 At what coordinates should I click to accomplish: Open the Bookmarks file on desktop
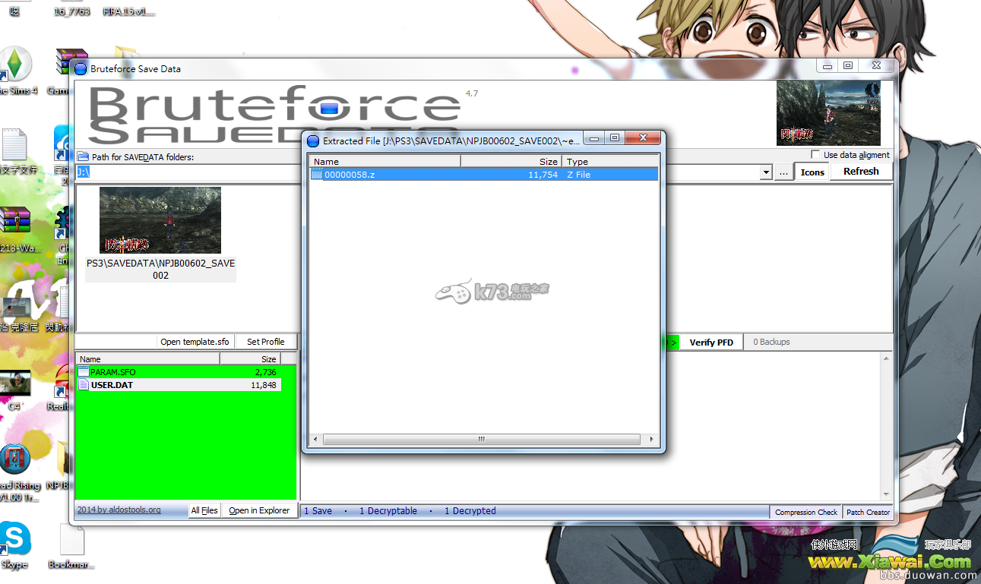(x=71, y=545)
